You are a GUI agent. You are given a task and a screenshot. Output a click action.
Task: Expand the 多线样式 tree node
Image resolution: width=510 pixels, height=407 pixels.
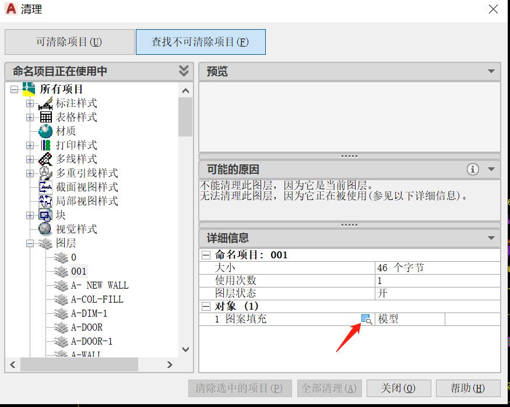[x=30, y=159]
